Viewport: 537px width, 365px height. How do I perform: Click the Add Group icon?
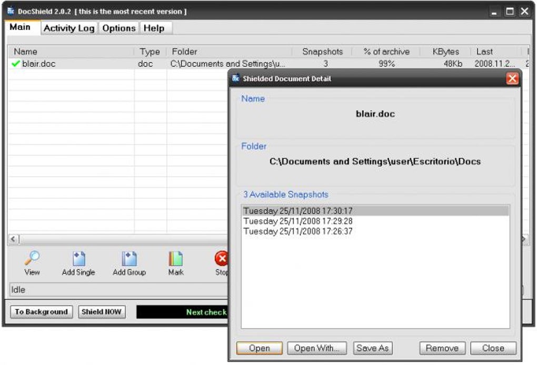tap(129, 260)
